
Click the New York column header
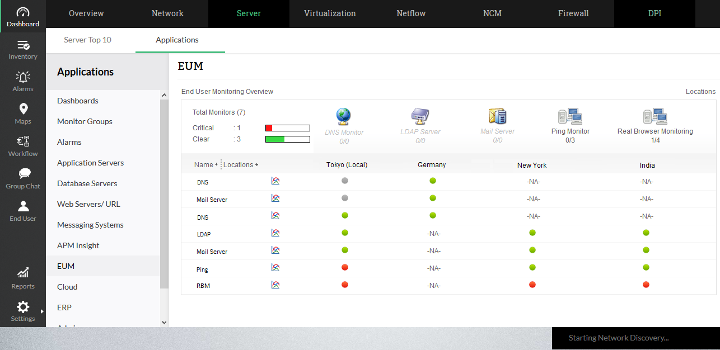[x=532, y=165]
